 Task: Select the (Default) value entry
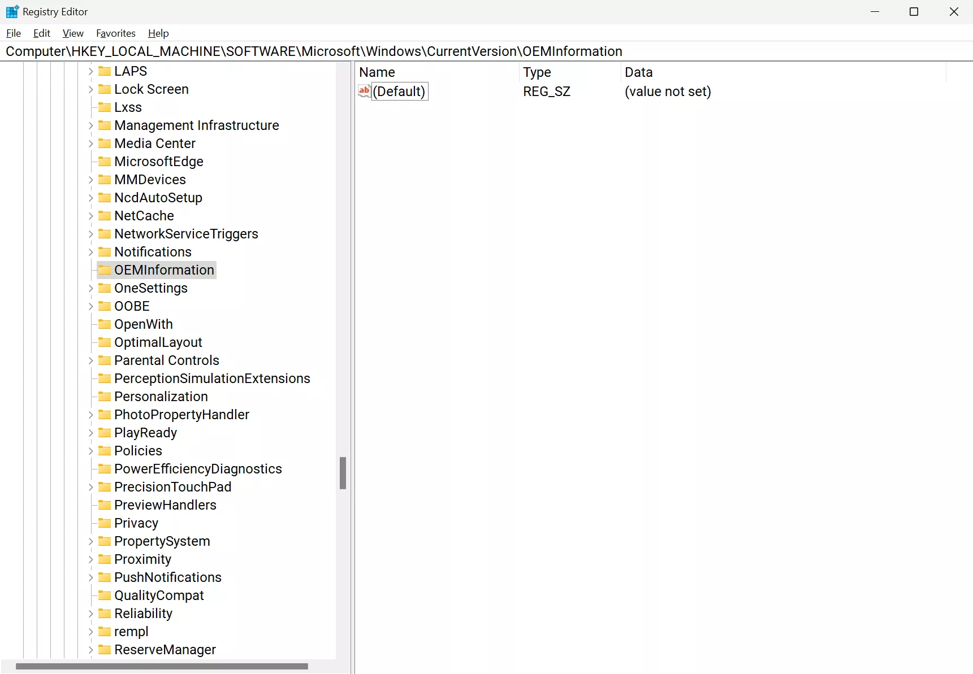pos(399,92)
